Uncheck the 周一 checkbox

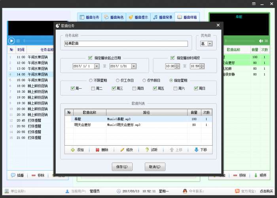(x=72, y=88)
